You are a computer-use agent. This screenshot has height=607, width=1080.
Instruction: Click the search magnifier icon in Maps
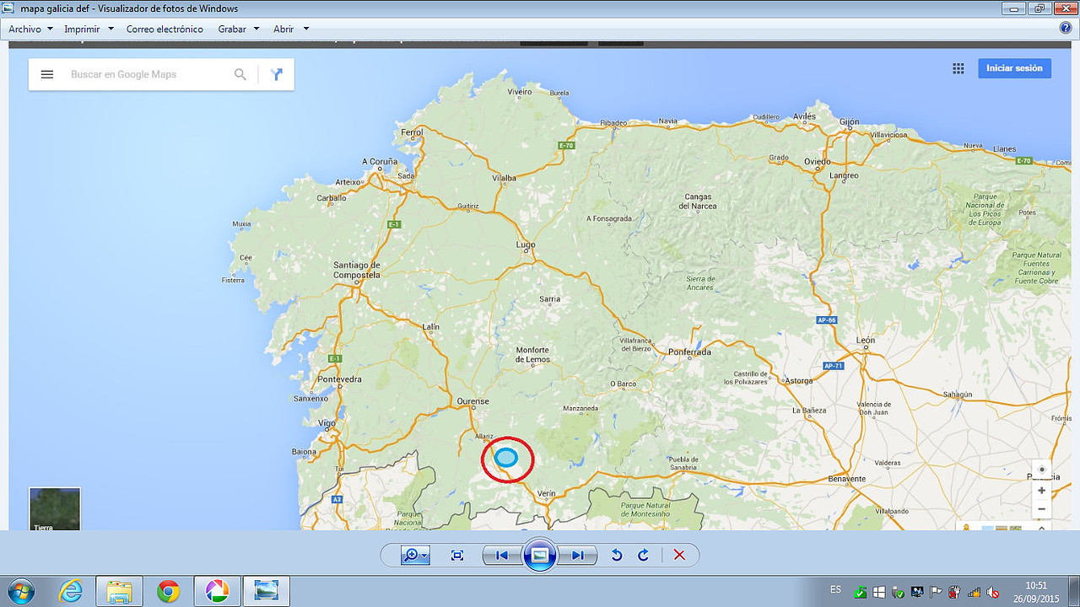240,74
